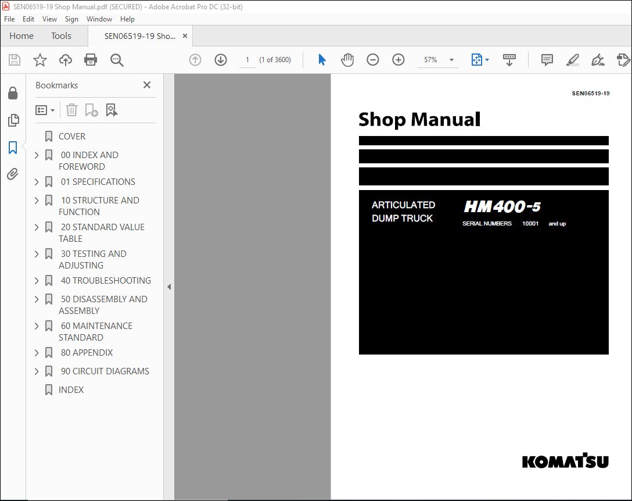632x501 pixels.
Task: Activate the Hand pan tool
Action: [347, 60]
